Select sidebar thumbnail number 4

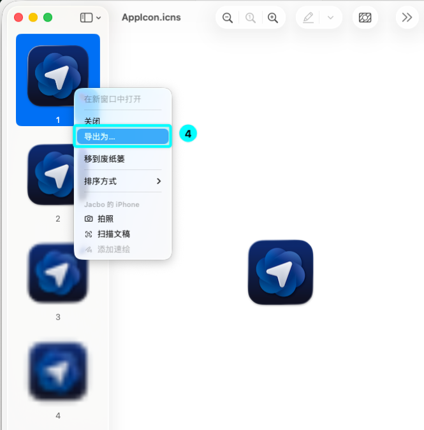(x=58, y=371)
